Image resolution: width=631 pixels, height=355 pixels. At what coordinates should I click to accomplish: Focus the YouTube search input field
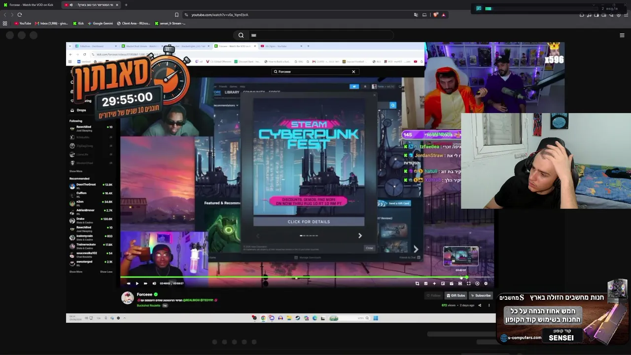[320, 35]
